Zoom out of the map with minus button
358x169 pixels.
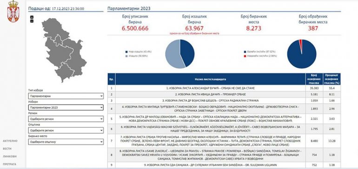click(x=32, y=21)
